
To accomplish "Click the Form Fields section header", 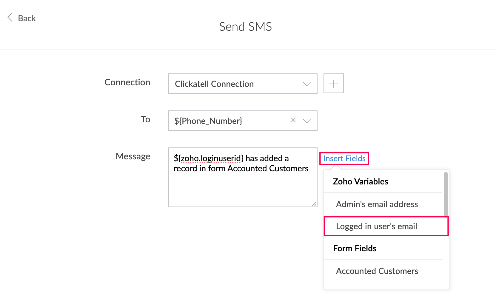I will click(x=355, y=248).
